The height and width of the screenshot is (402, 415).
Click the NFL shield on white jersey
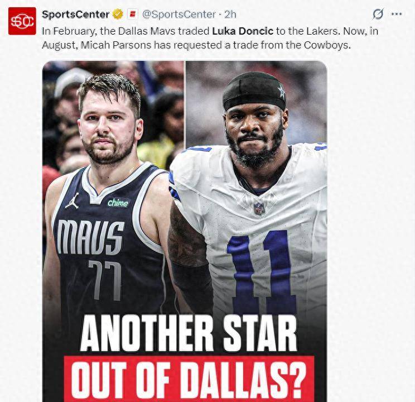click(x=259, y=208)
